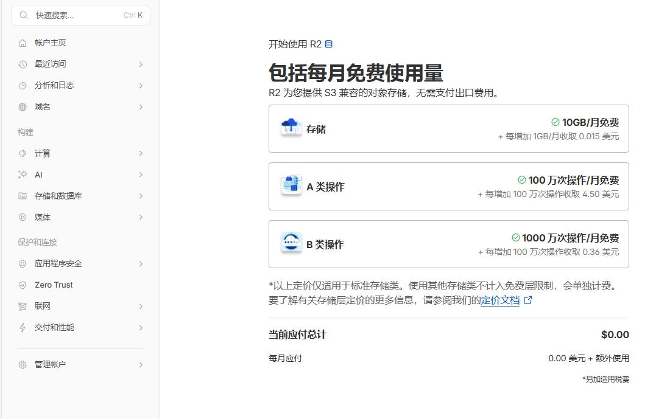Expand the 应用程序安全 chevron
This screenshot has width=670, height=419.
(141, 264)
